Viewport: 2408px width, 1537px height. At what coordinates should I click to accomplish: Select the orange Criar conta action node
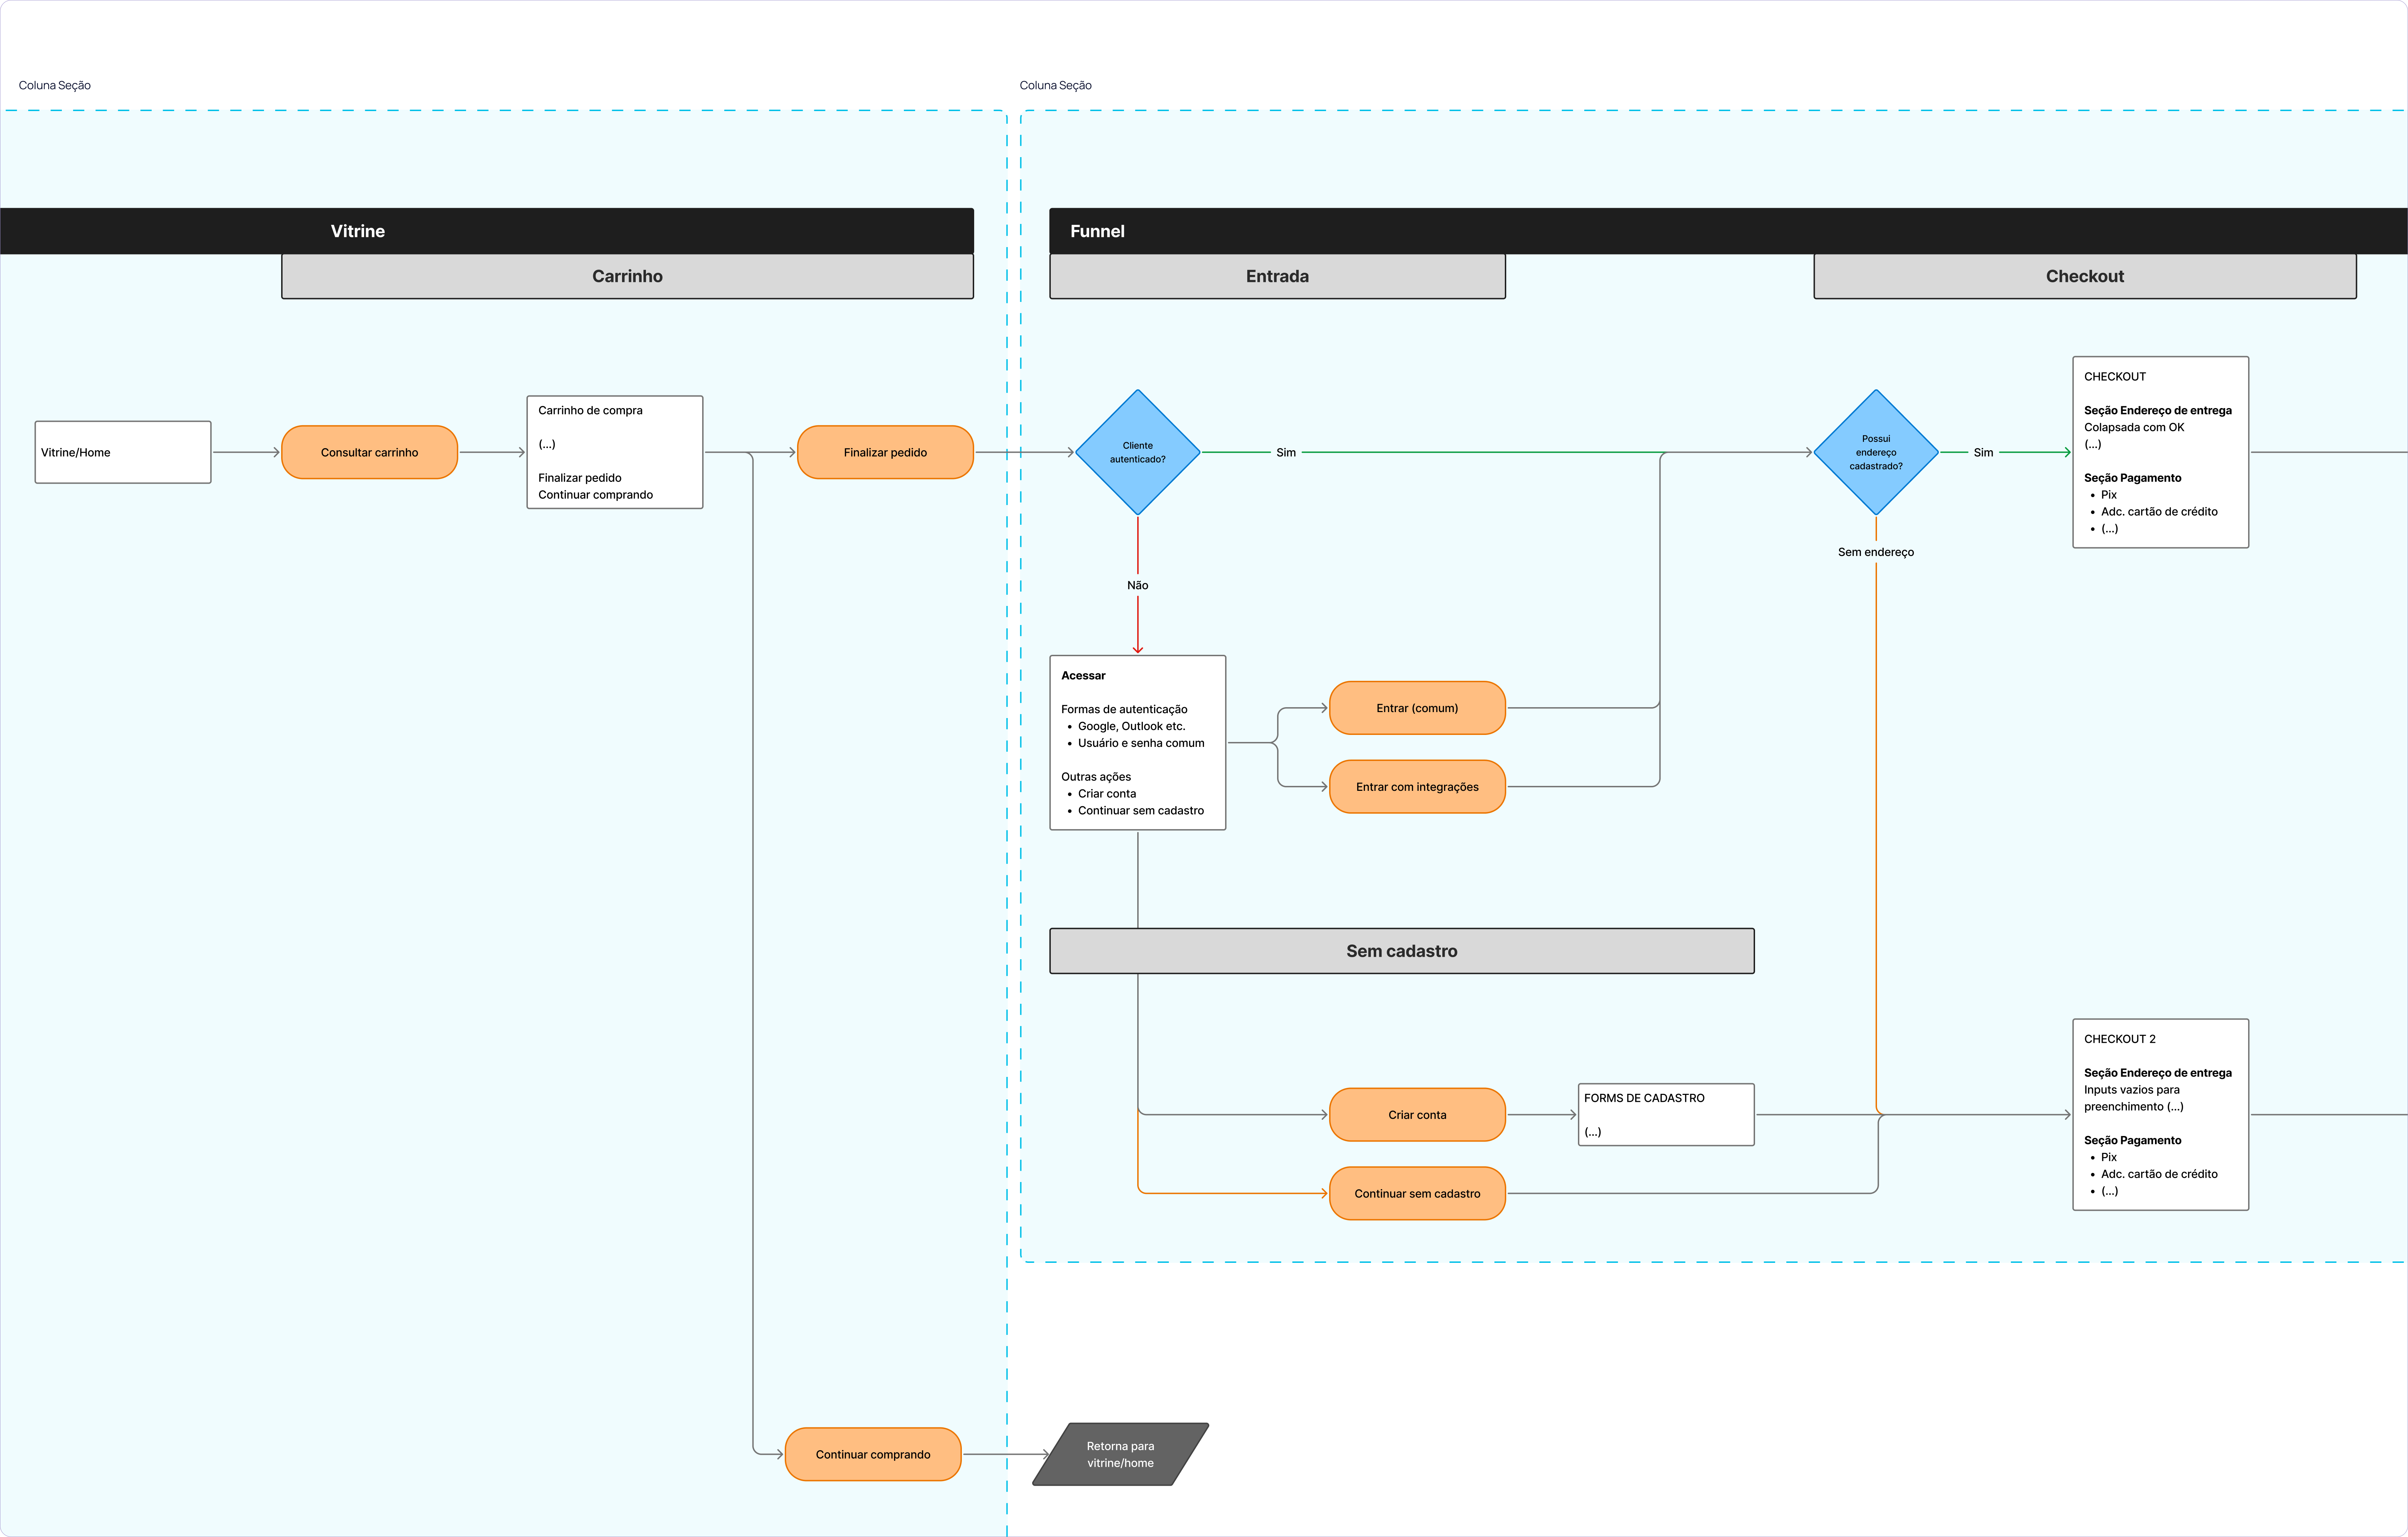pos(1417,1115)
